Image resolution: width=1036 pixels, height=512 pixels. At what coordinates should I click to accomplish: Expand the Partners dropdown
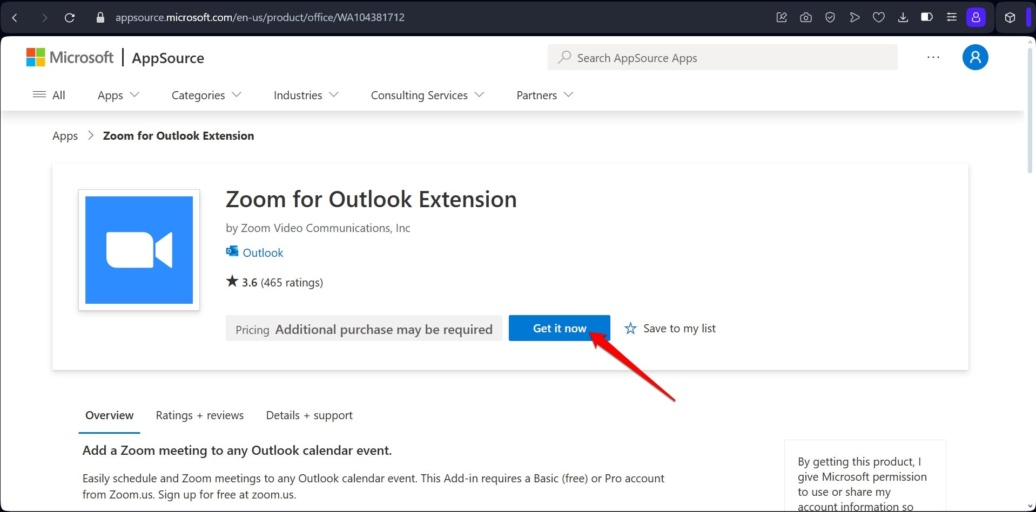tap(544, 95)
